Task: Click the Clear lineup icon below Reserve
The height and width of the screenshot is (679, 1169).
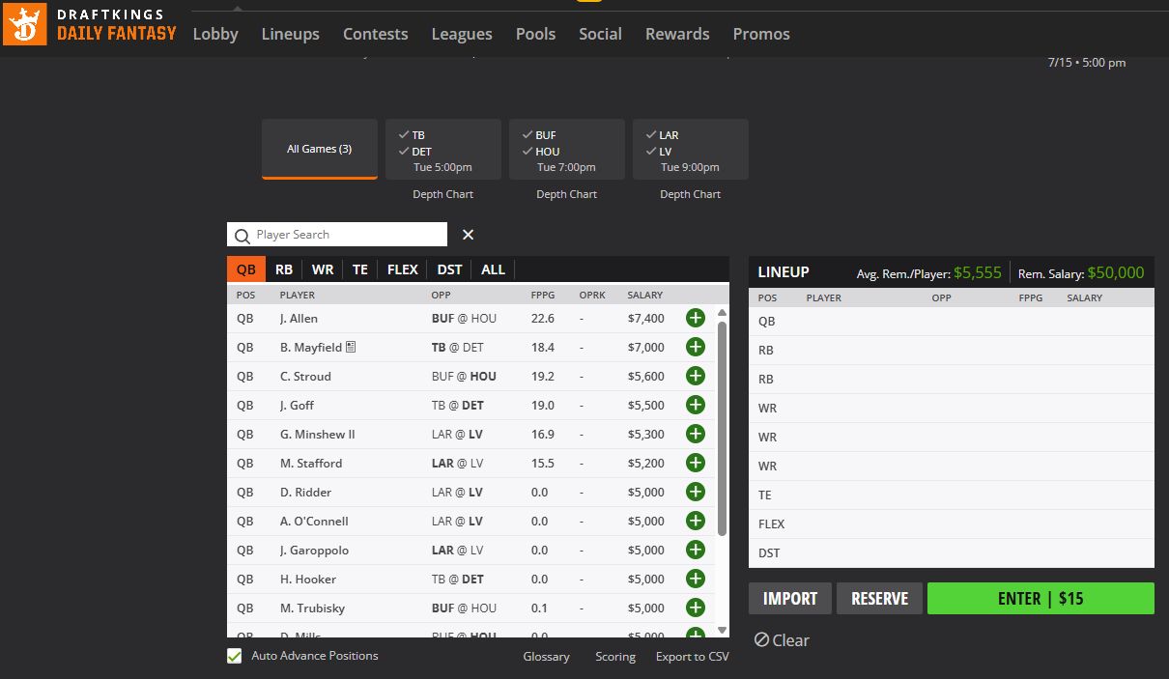Action: coord(762,639)
